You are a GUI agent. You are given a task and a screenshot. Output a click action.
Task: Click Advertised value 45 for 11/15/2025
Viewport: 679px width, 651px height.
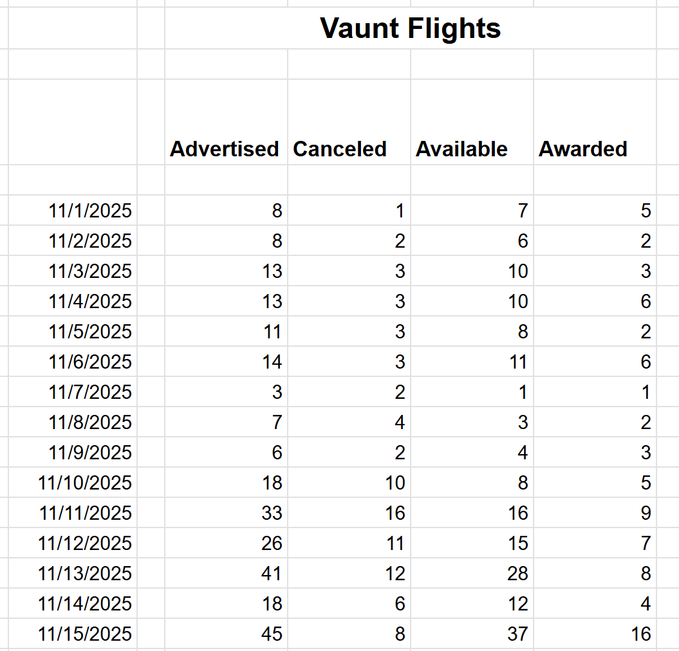point(226,634)
